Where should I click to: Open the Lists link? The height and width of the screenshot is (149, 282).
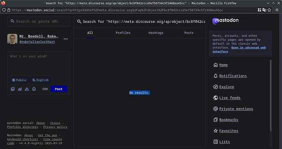224,142
